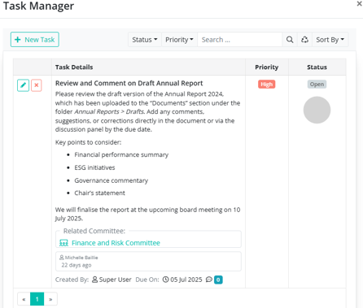
Task: Click the Open status badge
Action: 317,85
